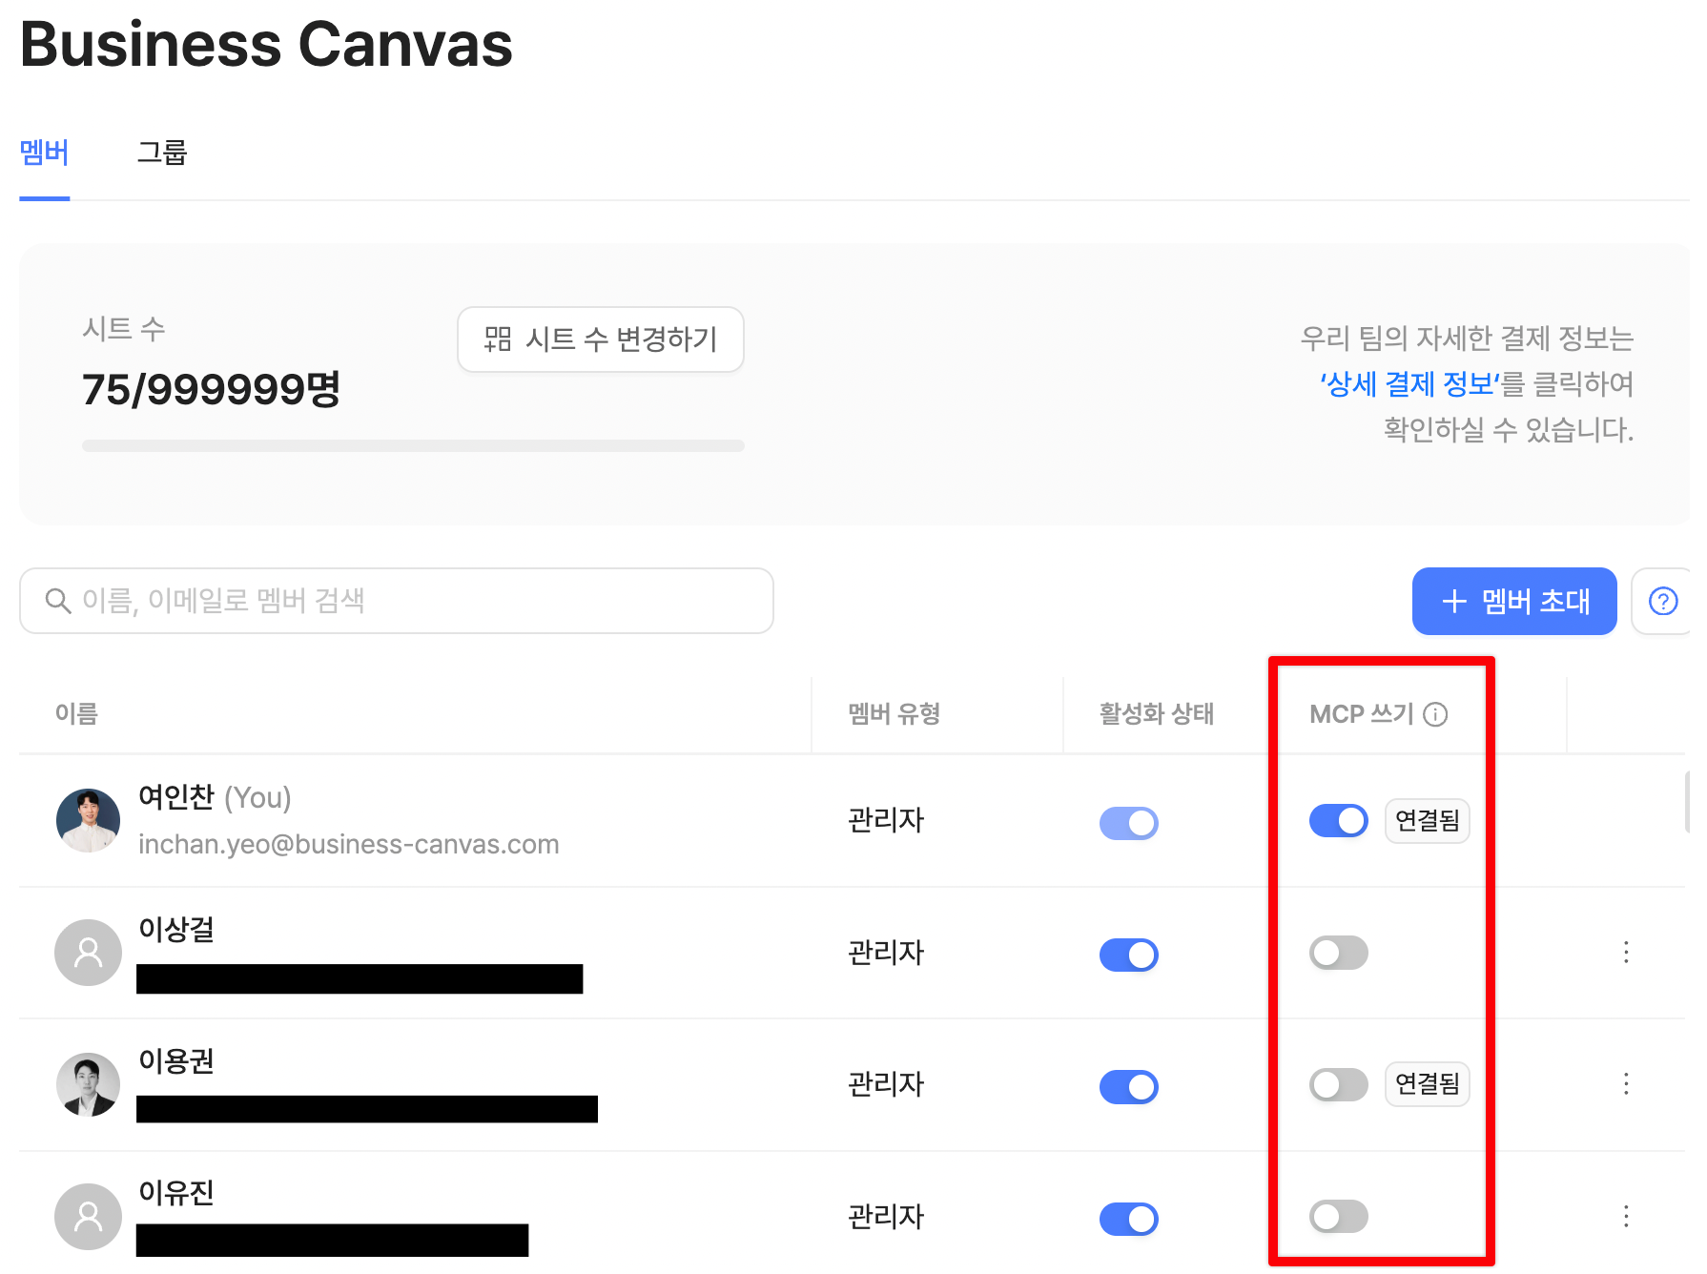Image resolution: width=1707 pixels, height=1274 pixels.
Task: Open the help question mark icon
Action: coord(1663,602)
